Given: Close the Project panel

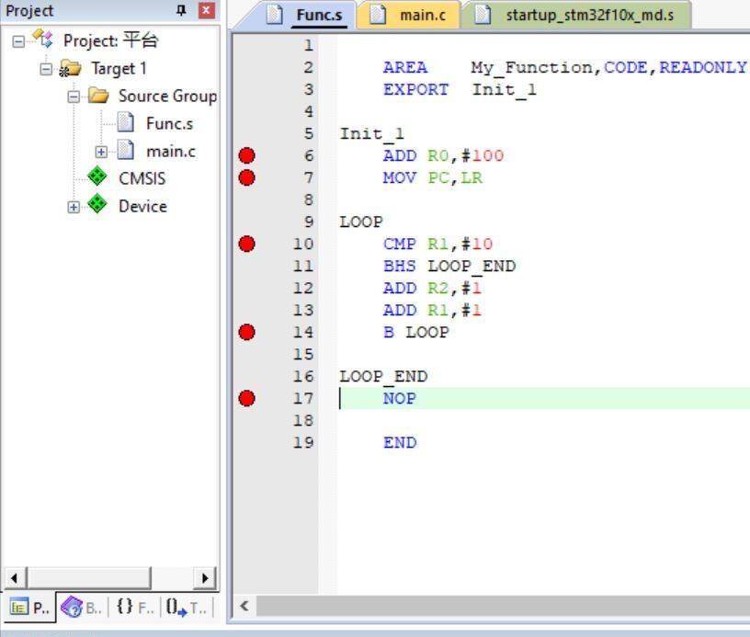Looking at the screenshot, I should click(206, 10).
